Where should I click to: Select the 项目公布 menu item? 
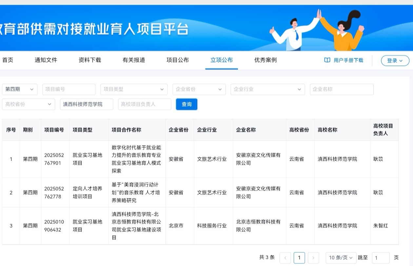178,60
